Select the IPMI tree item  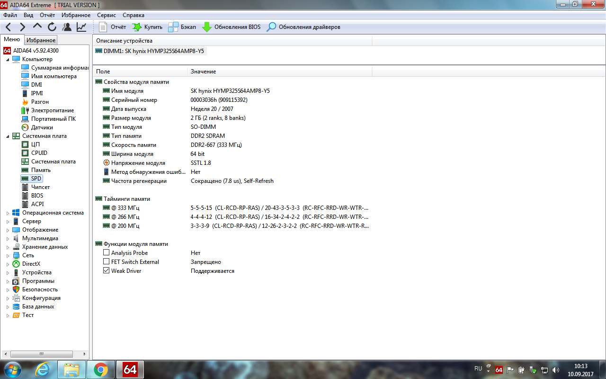32,93
